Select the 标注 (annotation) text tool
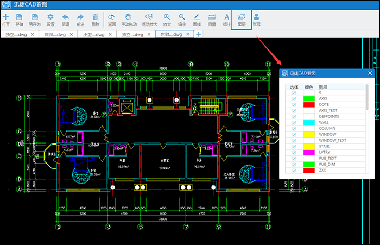 click(x=227, y=20)
